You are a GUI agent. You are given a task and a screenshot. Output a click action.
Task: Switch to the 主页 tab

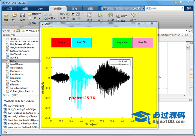click(10, 8)
